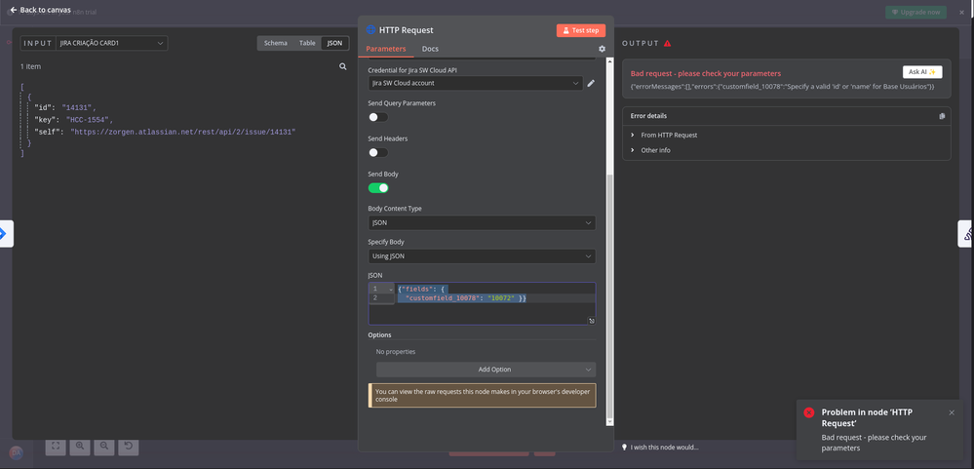The height and width of the screenshot is (469, 974).
Task: Click the "key": "HCC-1554" line in input
Action: pyautogui.click(x=73, y=120)
